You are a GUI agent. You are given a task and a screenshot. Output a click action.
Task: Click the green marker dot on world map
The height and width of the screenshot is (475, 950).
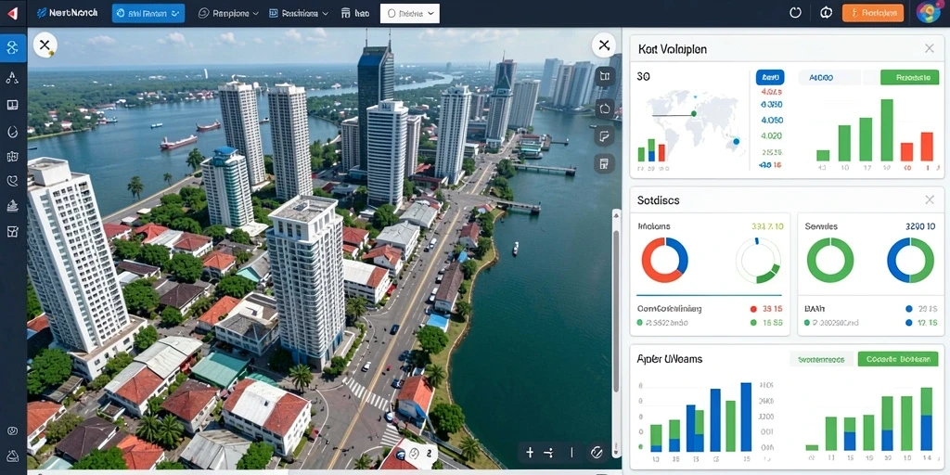pos(694,113)
